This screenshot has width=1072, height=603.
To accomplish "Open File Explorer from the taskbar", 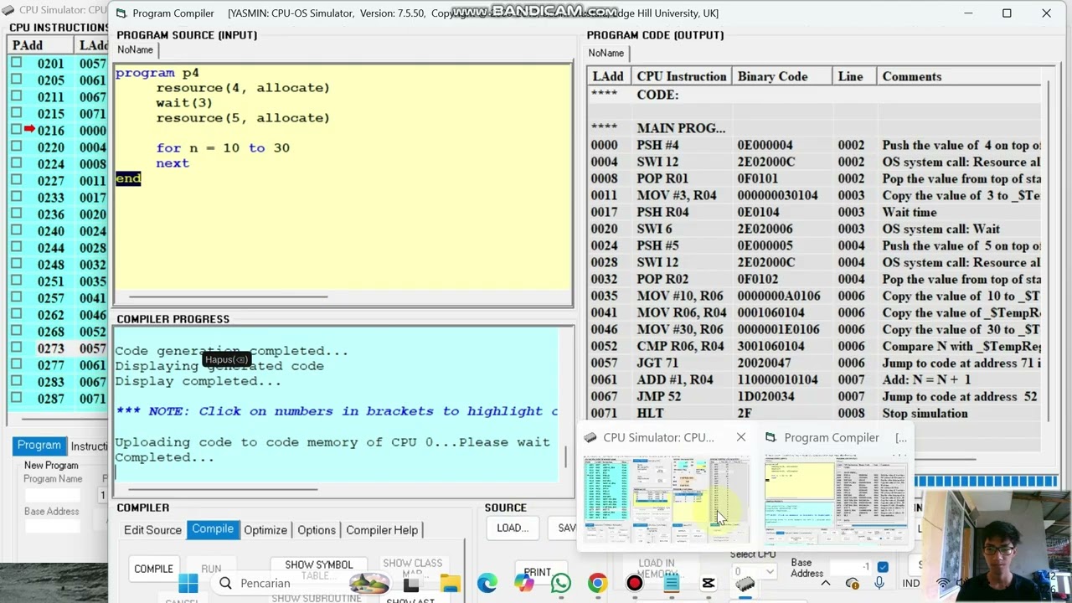I will point(450,583).
